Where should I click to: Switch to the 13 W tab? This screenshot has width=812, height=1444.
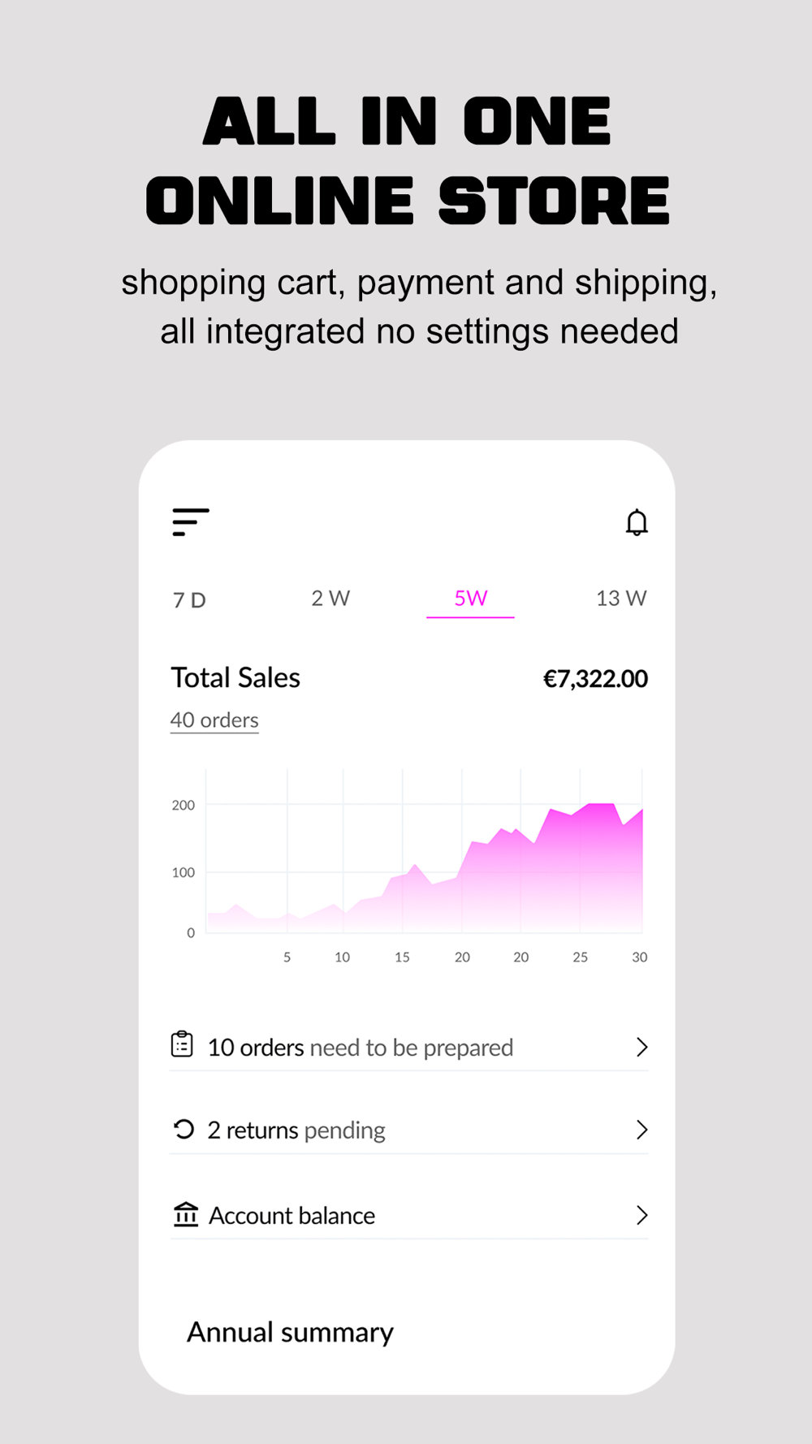point(620,599)
